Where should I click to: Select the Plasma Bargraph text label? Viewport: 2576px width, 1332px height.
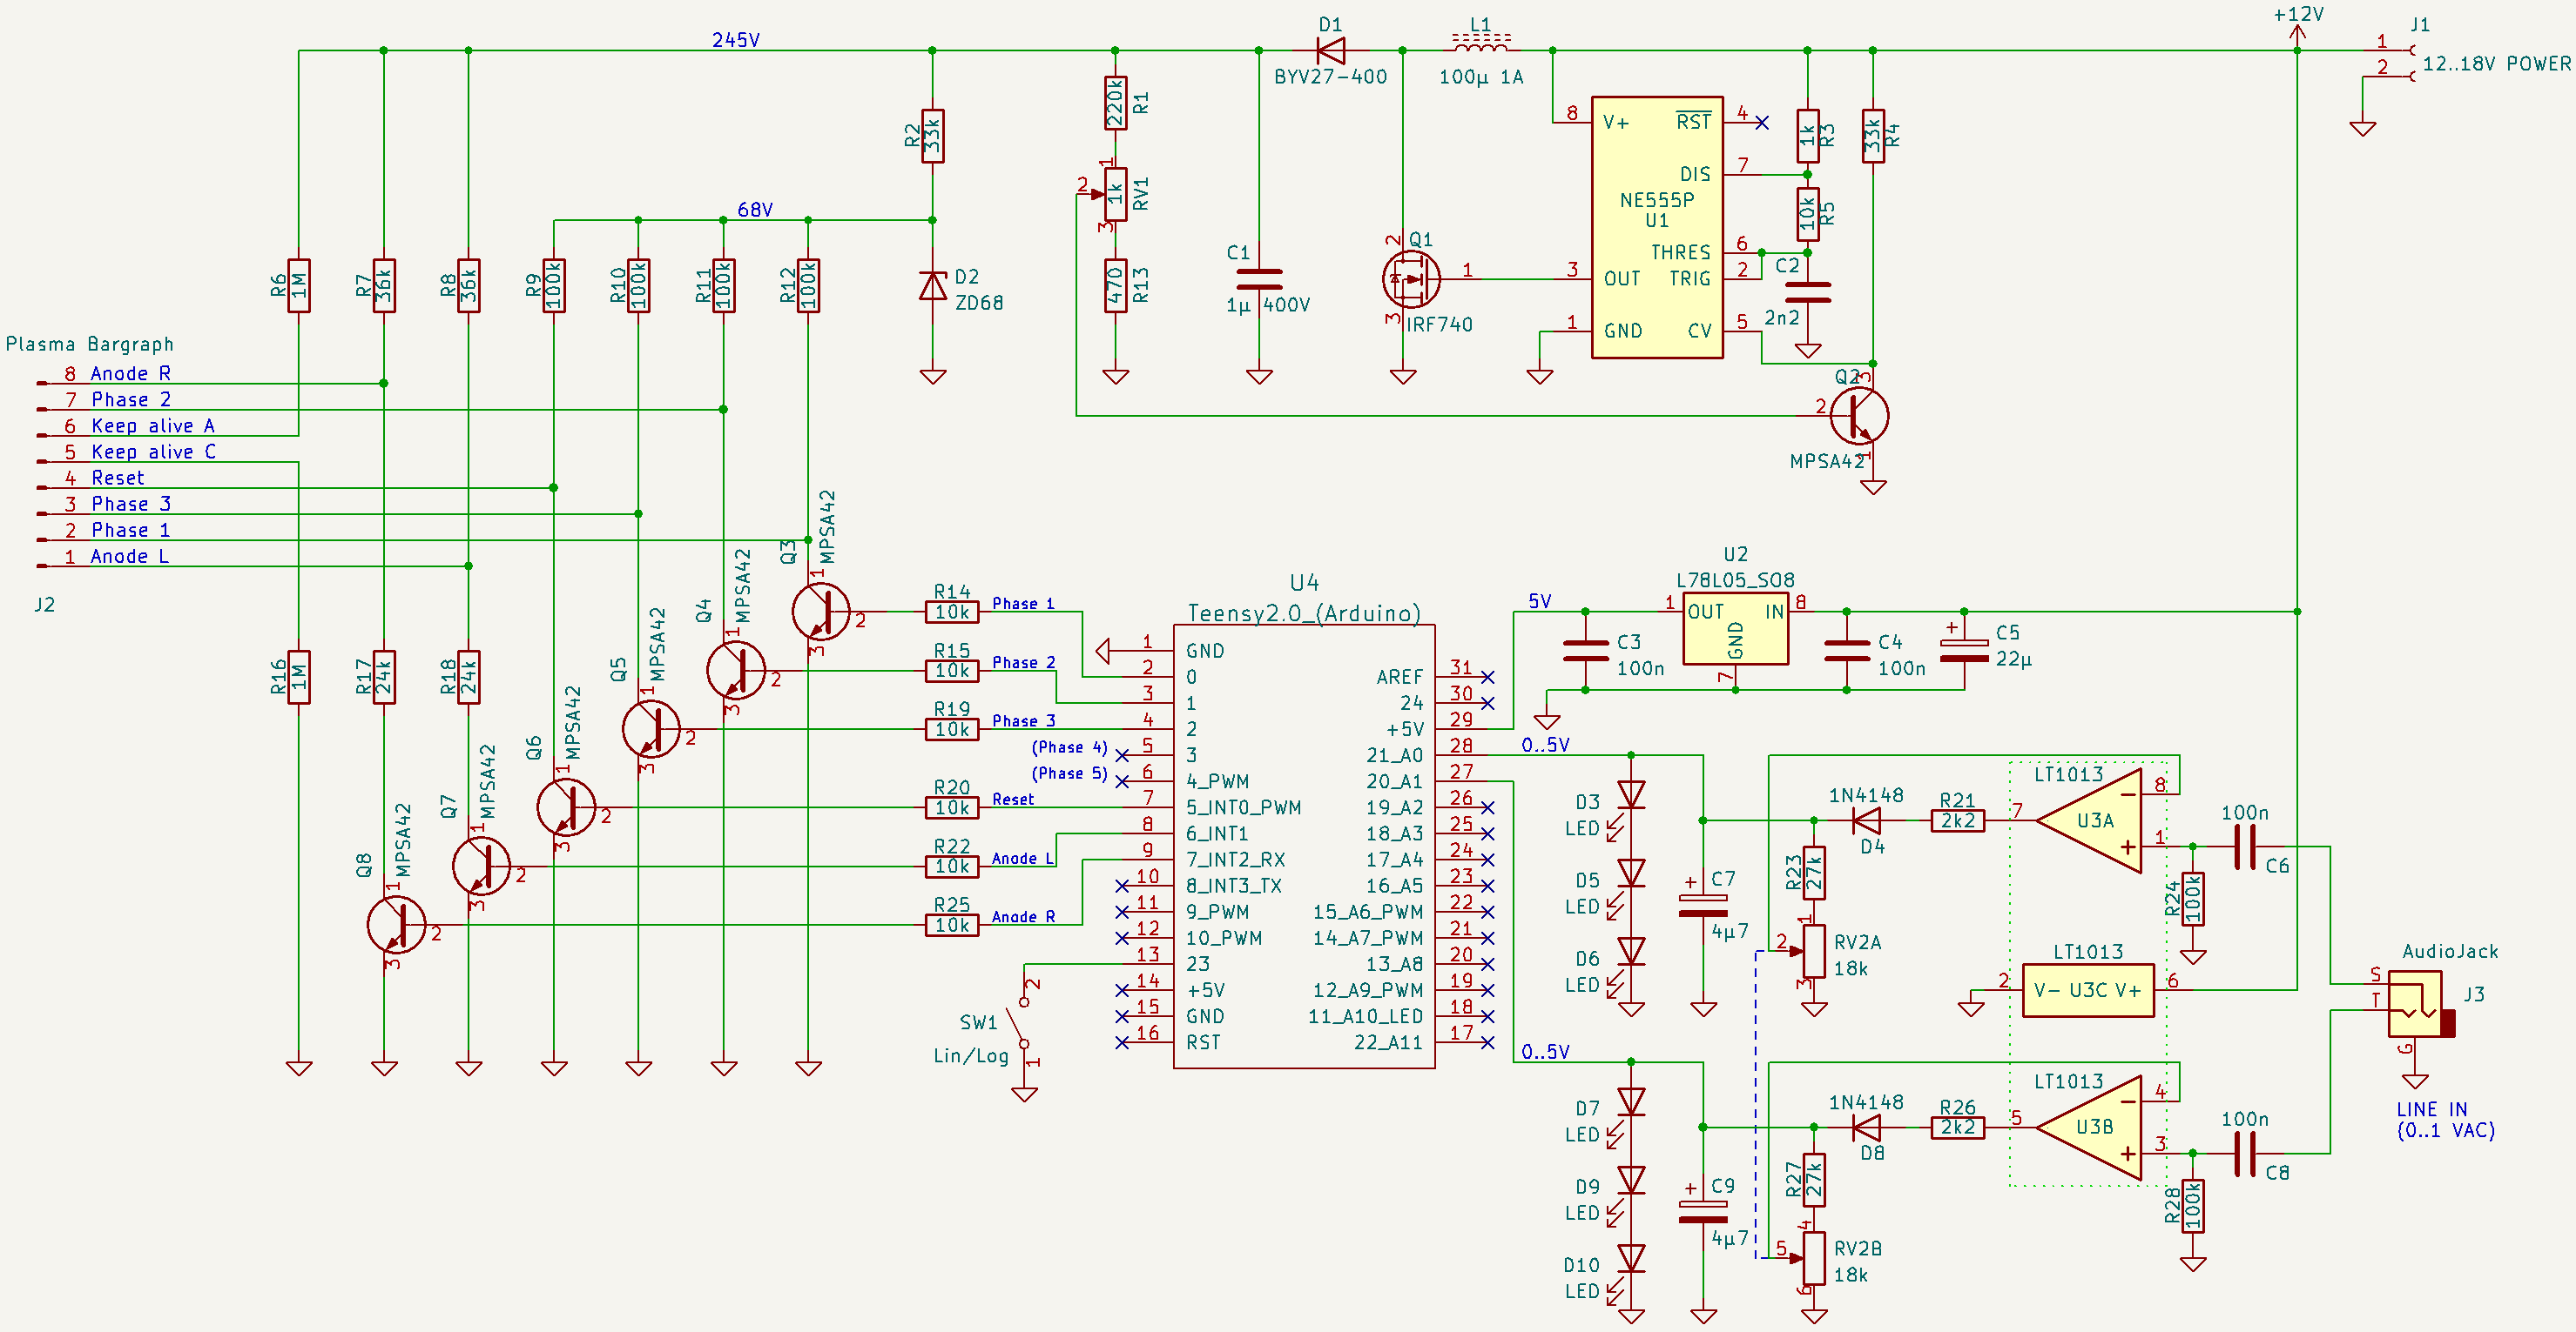90,345
